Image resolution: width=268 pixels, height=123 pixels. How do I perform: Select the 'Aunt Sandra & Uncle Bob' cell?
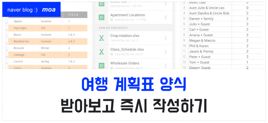[x=210, y=13]
